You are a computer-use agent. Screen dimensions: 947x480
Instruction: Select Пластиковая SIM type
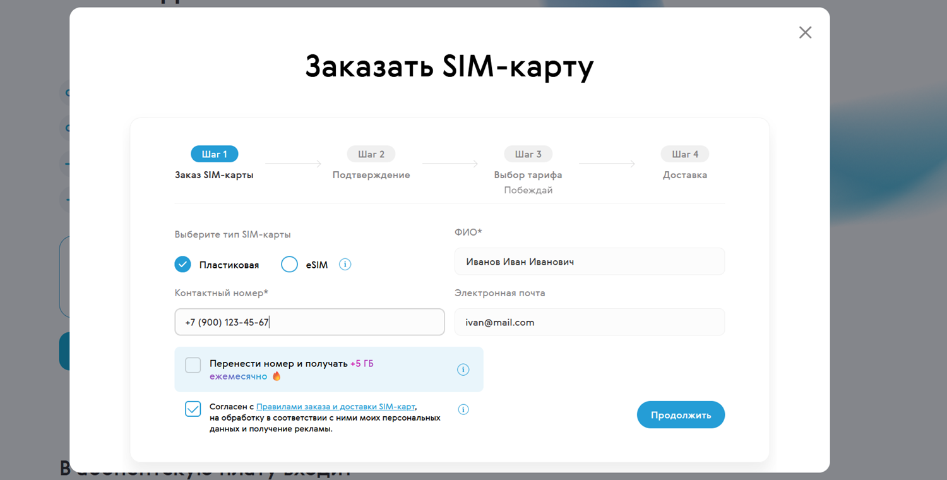(182, 265)
